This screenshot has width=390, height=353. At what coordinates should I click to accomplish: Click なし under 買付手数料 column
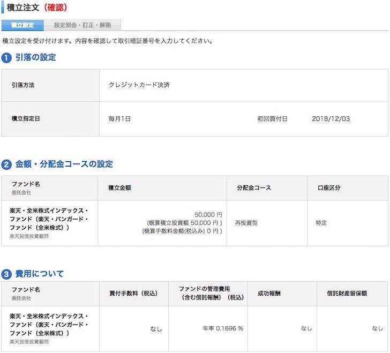coord(156,329)
